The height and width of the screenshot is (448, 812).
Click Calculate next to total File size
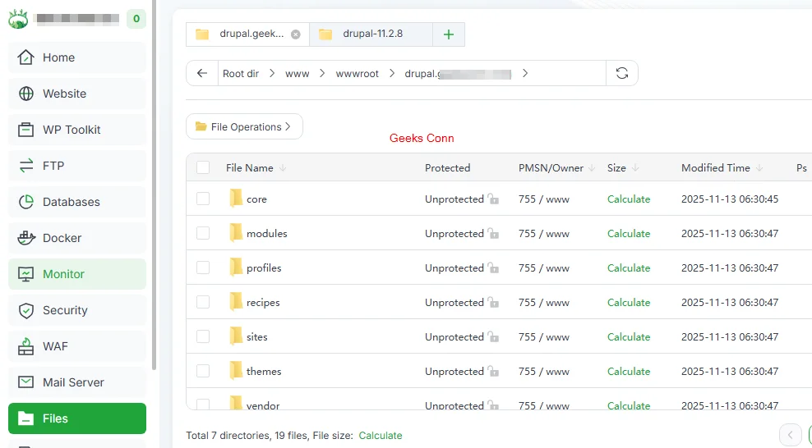point(381,436)
